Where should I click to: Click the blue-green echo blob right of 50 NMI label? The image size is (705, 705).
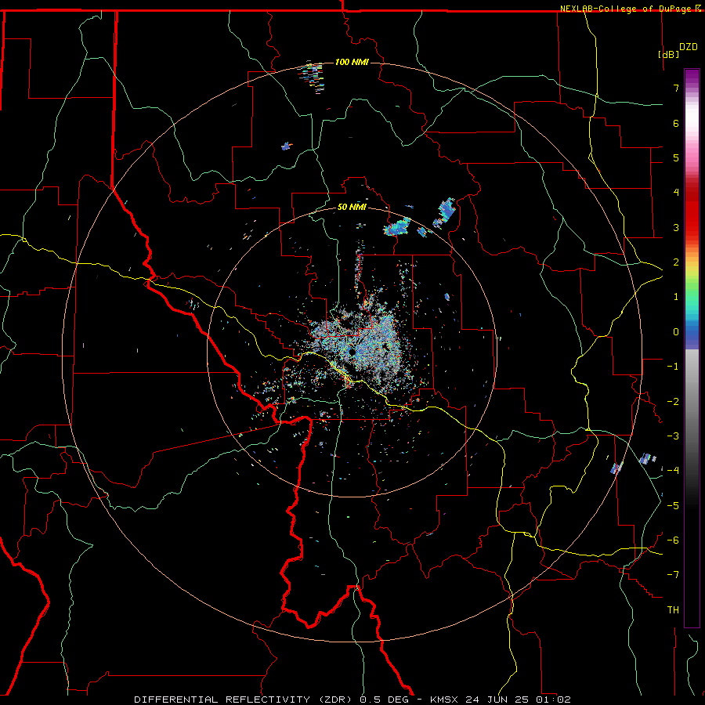pos(397,226)
